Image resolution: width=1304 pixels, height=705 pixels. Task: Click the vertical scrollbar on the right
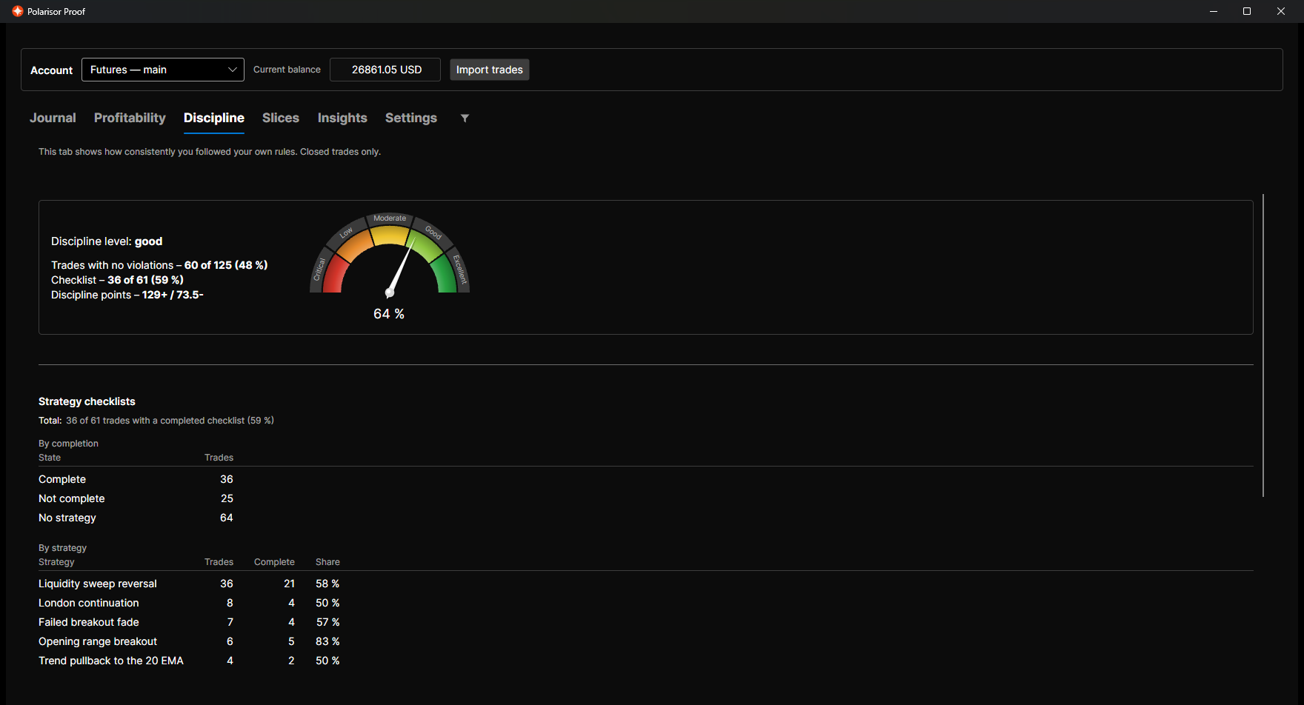(1263, 345)
